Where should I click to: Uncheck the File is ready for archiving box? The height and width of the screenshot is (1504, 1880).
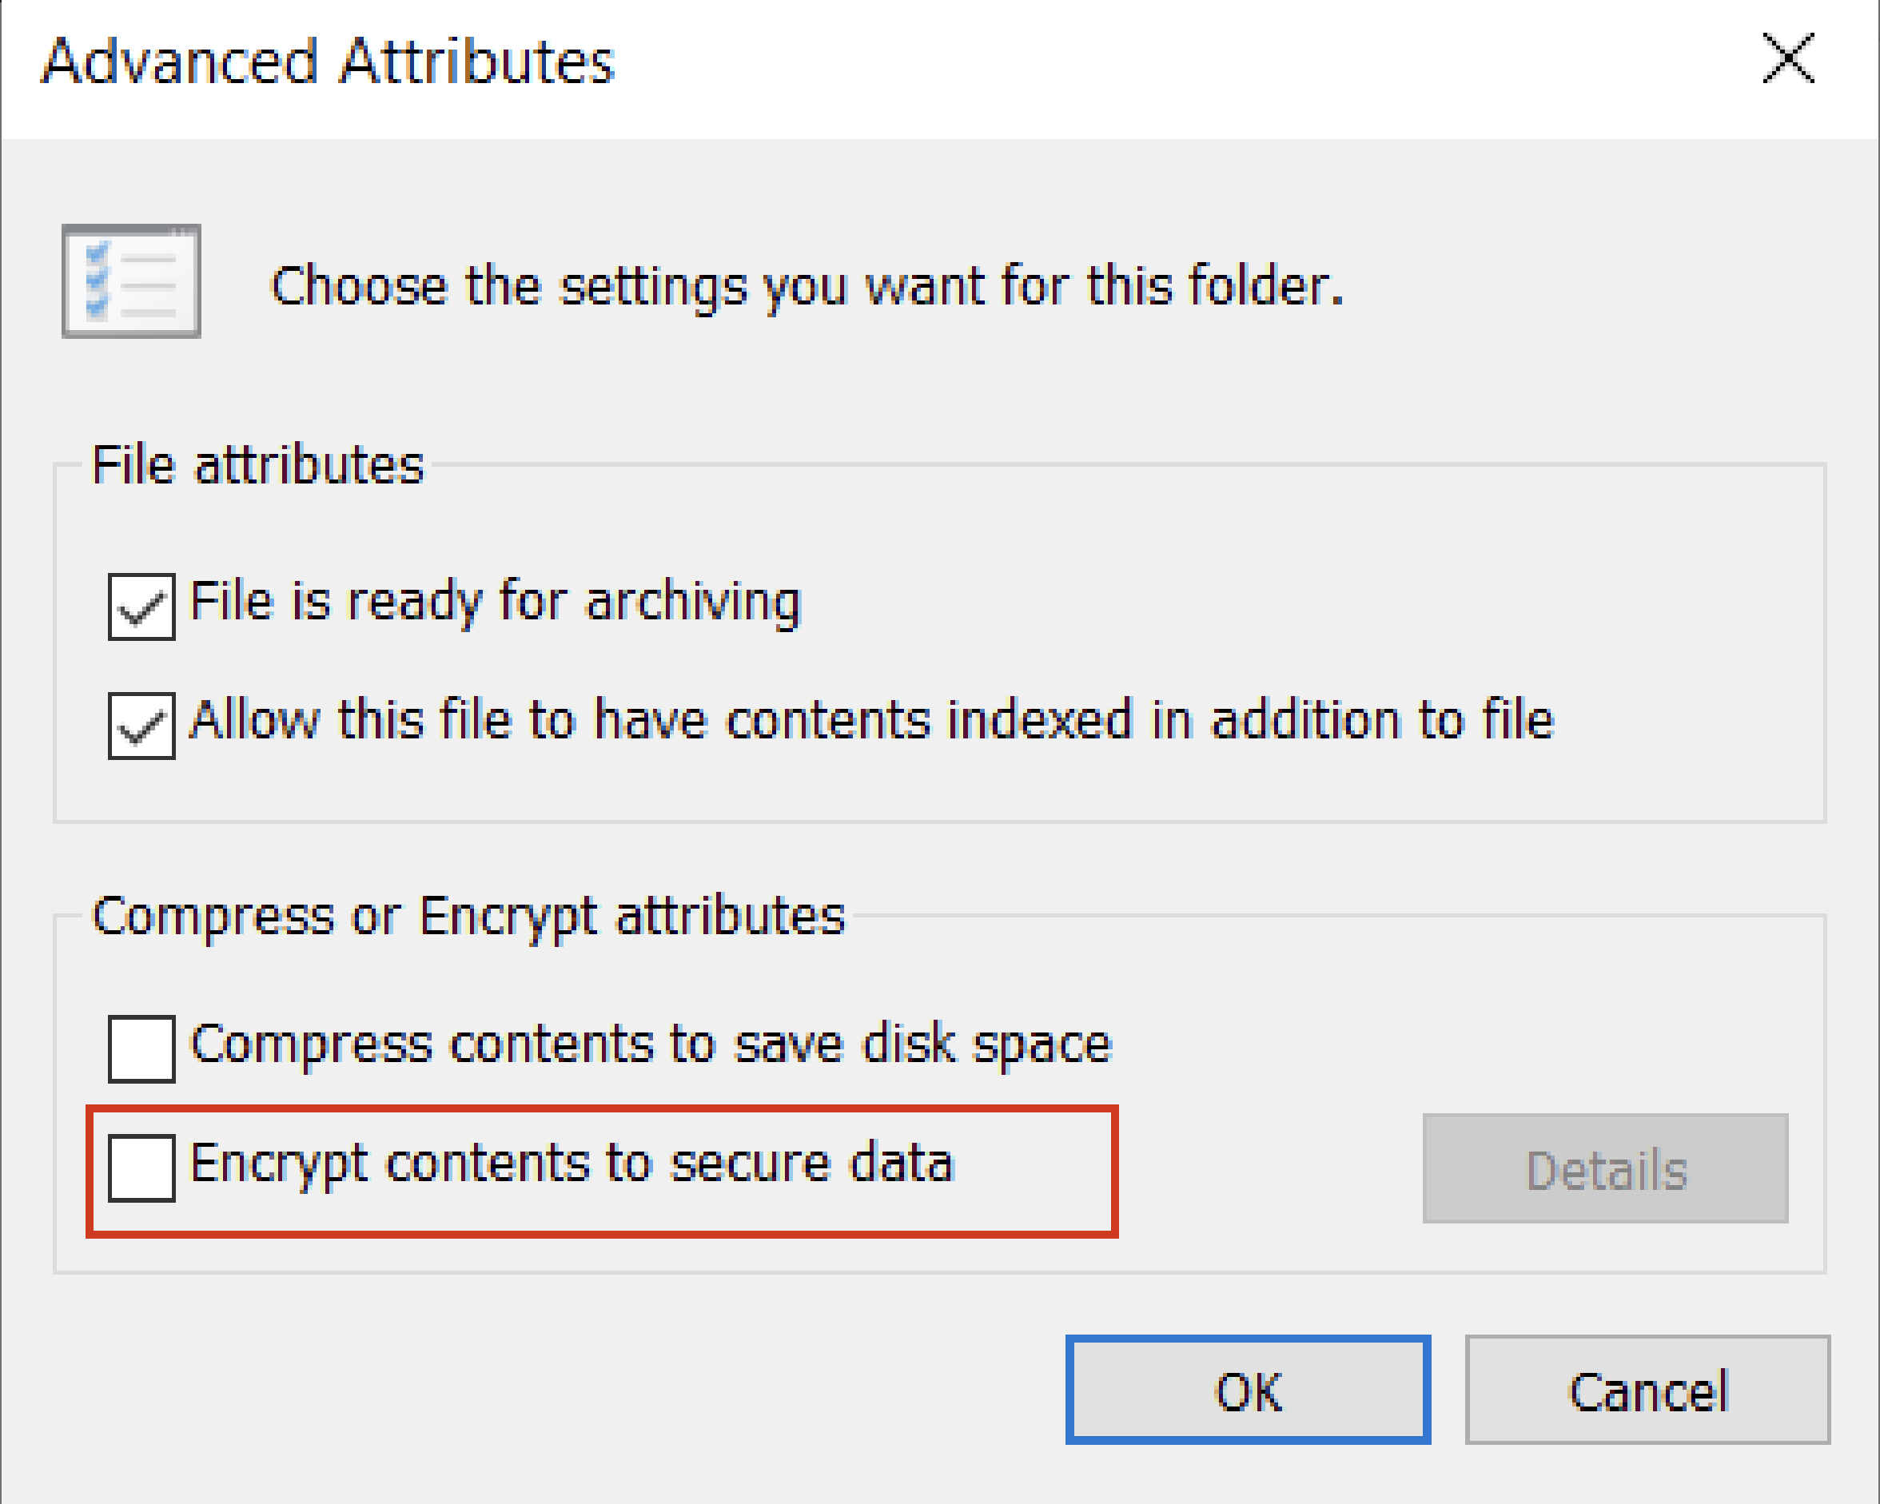[x=141, y=607]
